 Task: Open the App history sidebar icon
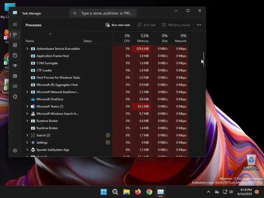(x=15, y=55)
